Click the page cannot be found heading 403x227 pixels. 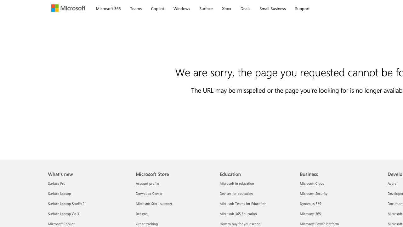pos(289,73)
